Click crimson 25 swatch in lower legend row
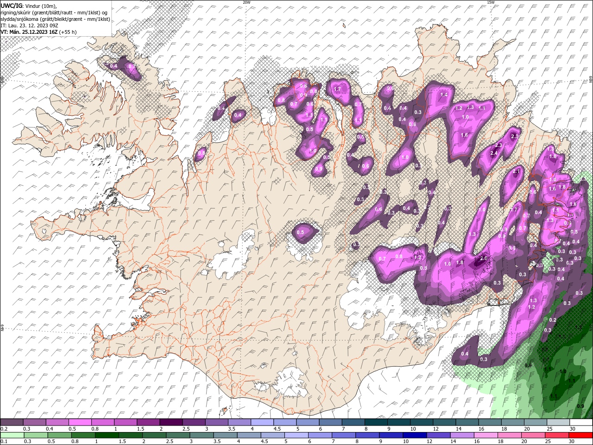Screen dimensions: 593x445 [x=557, y=435]
